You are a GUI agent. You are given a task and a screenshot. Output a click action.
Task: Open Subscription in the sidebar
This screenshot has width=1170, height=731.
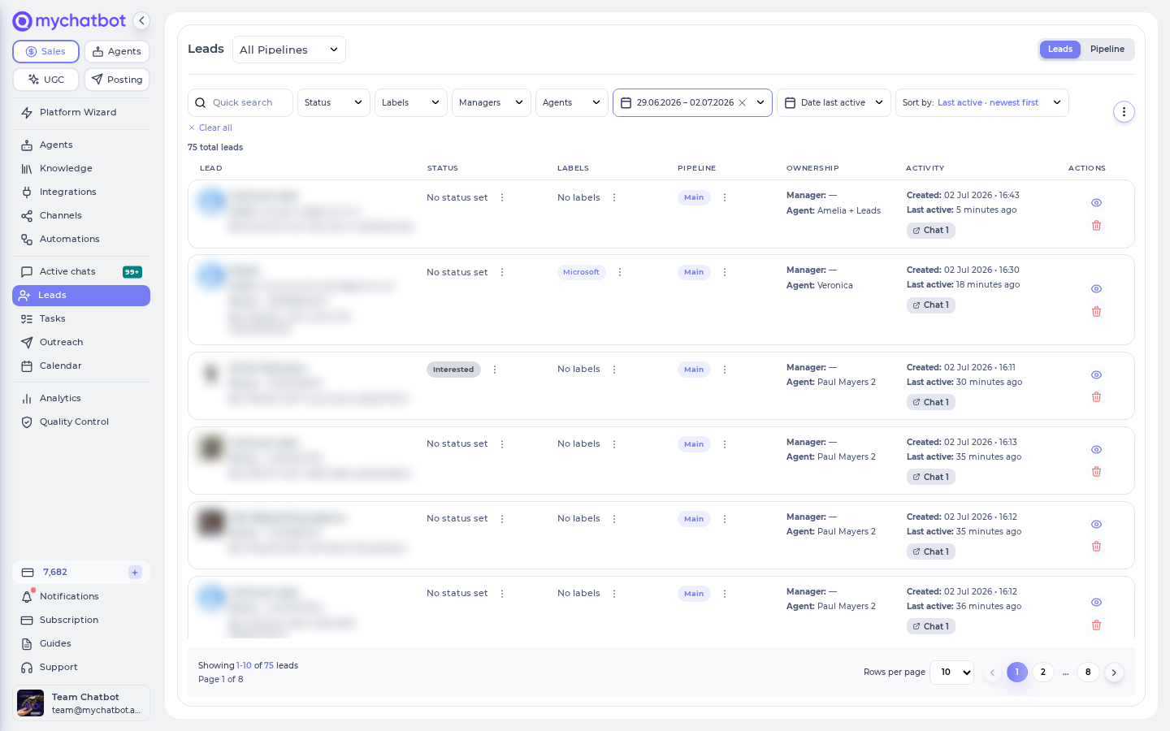click(81, 621)
